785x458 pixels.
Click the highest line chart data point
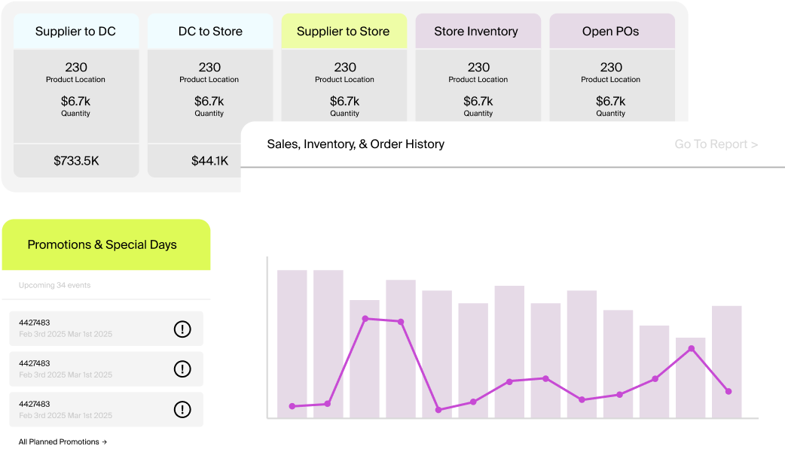[365, 319]
